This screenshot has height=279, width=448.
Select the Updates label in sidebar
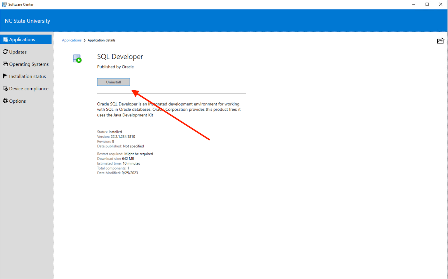(18, 52)
